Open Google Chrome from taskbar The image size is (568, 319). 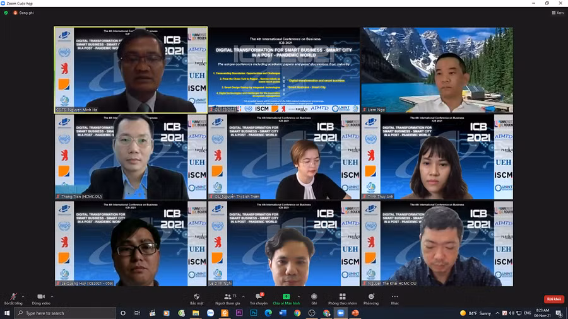(297, 313)
